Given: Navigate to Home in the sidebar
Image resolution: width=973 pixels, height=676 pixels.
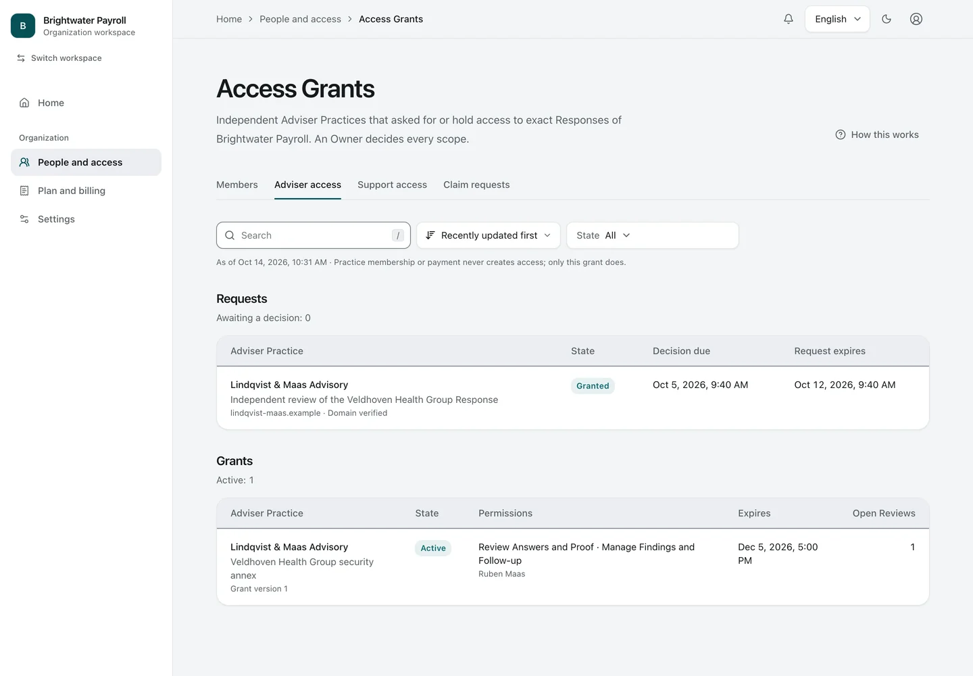Looking at the screenshot, I should pyautogui.click(x=86, y=103).
